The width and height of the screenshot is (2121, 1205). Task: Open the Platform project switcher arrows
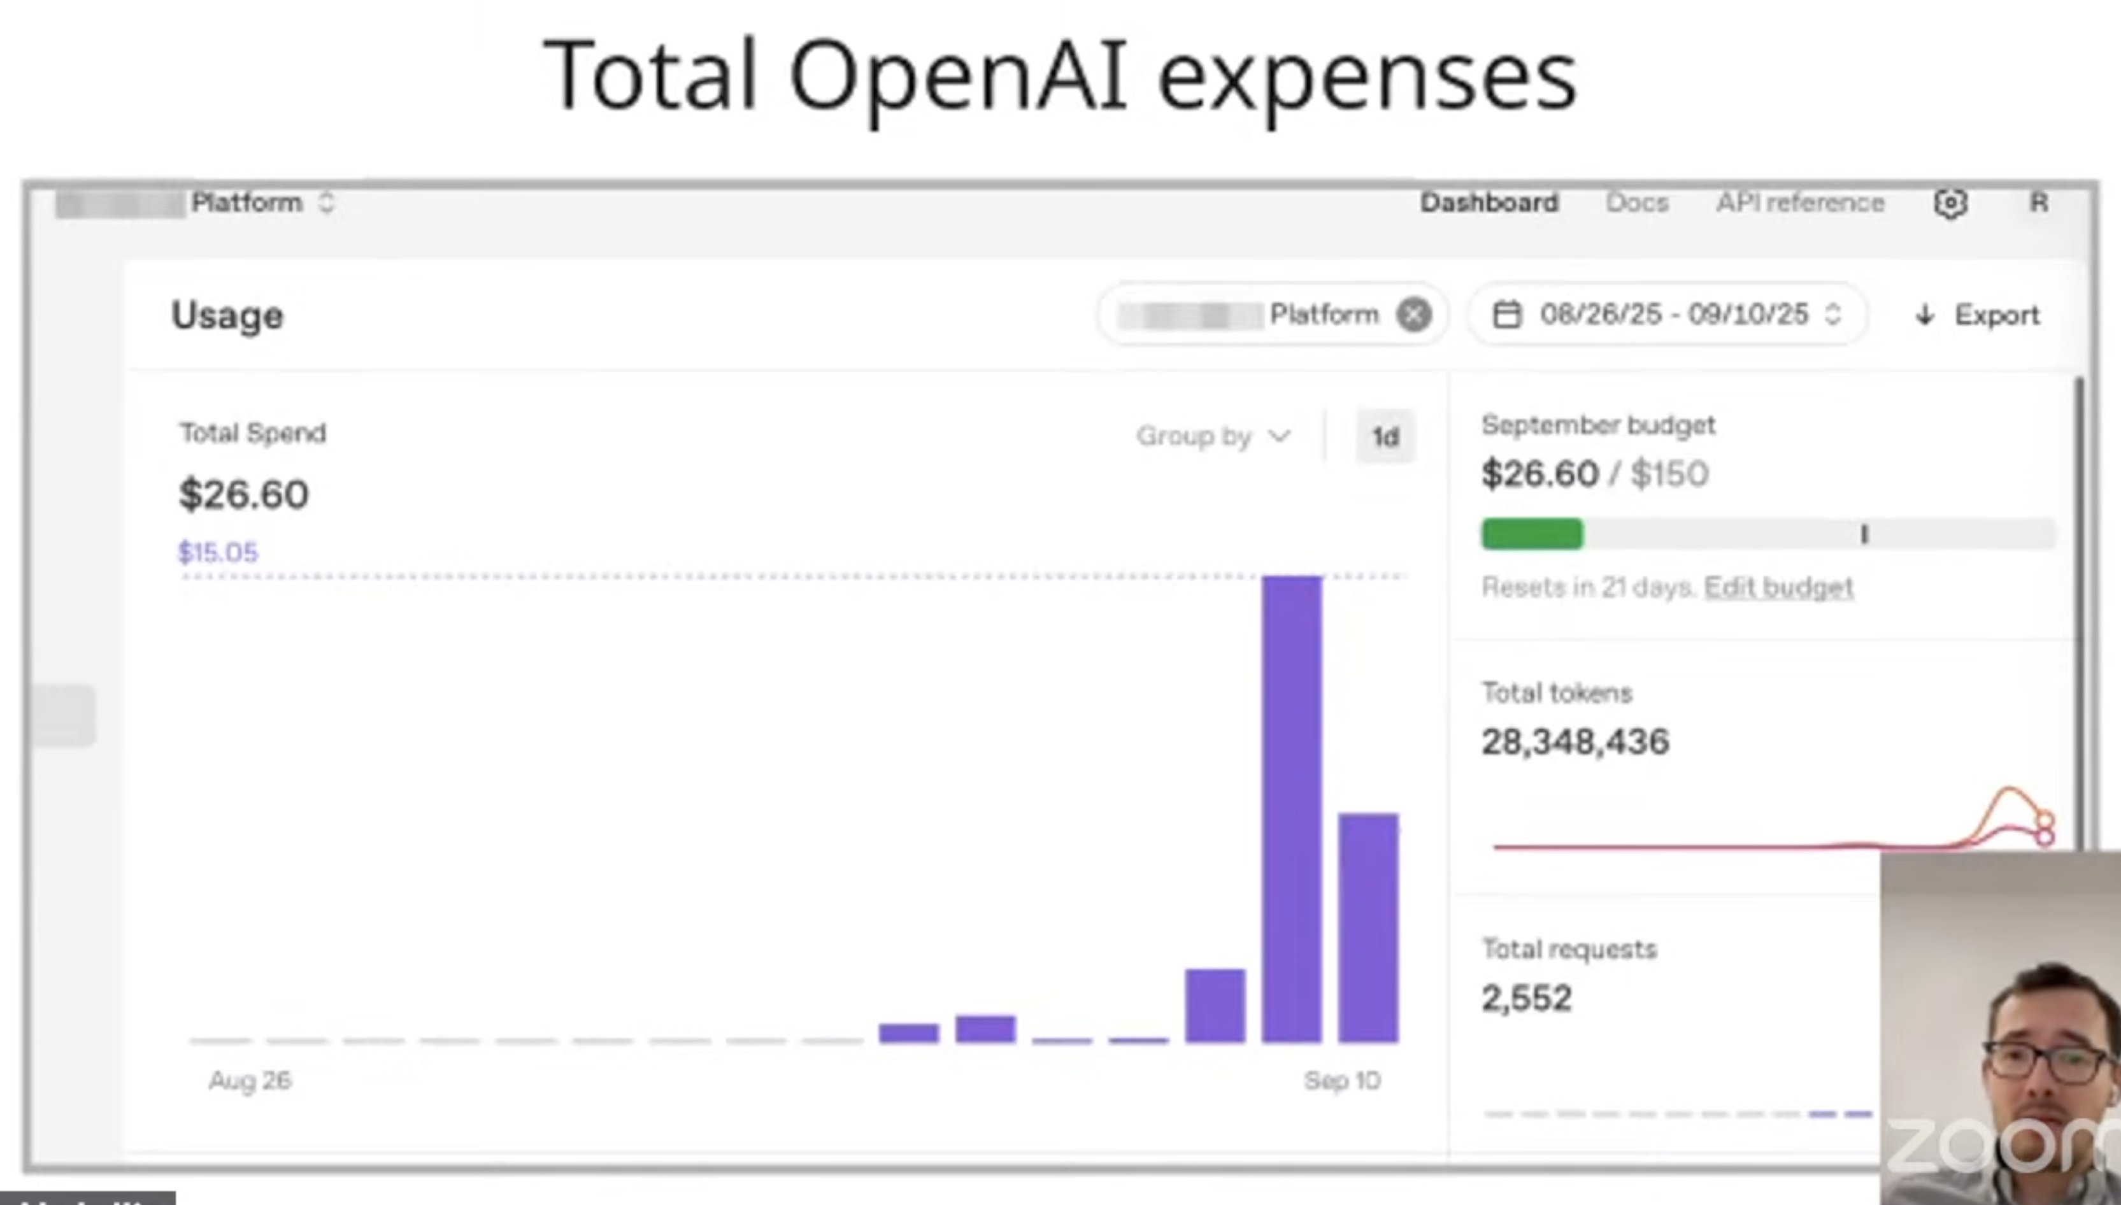coord(326,203)
